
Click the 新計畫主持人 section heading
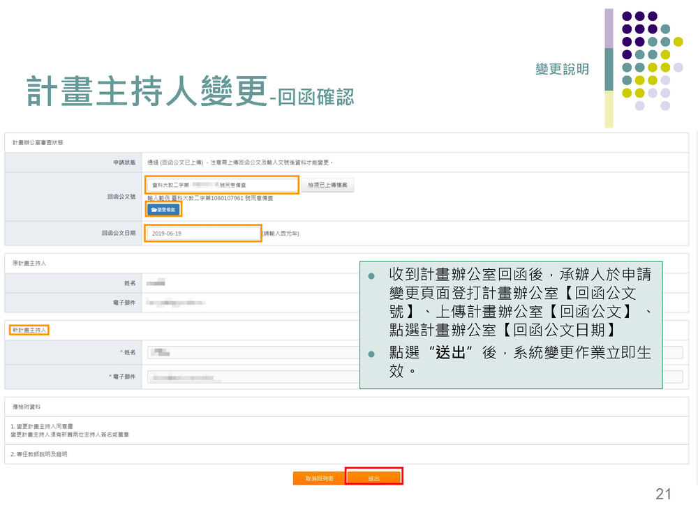pos(29,330)
